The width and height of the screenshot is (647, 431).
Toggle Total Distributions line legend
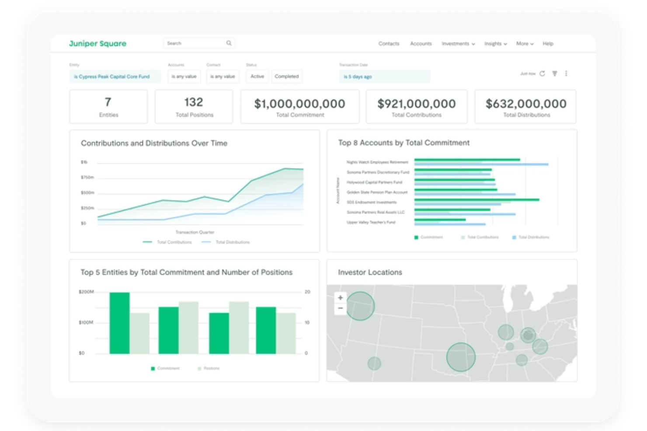coord(226,242)
